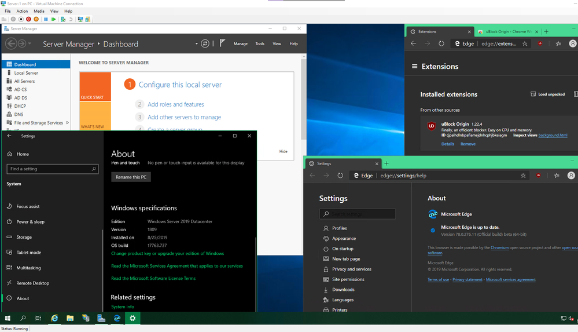Click the Share/USB devices toolbar icon
The image size is (578, 332).
click(88, 19)
